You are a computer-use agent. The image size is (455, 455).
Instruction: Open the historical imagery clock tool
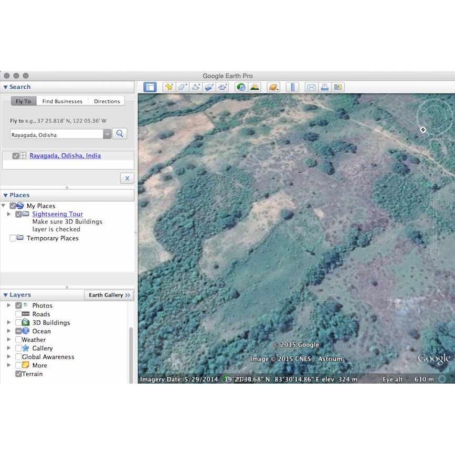click(x=241, y=87)
